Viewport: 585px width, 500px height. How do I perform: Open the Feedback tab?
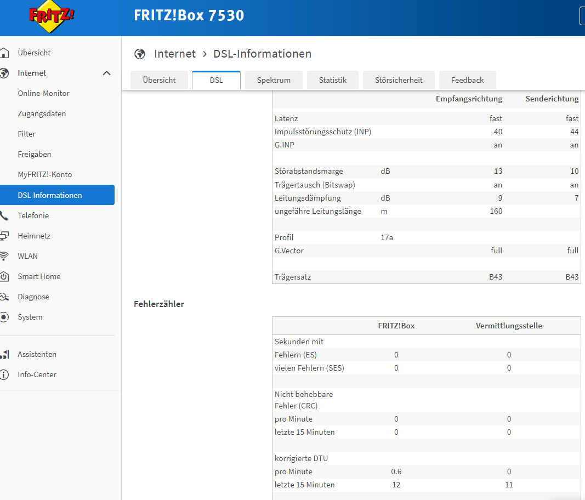point(468,80)
